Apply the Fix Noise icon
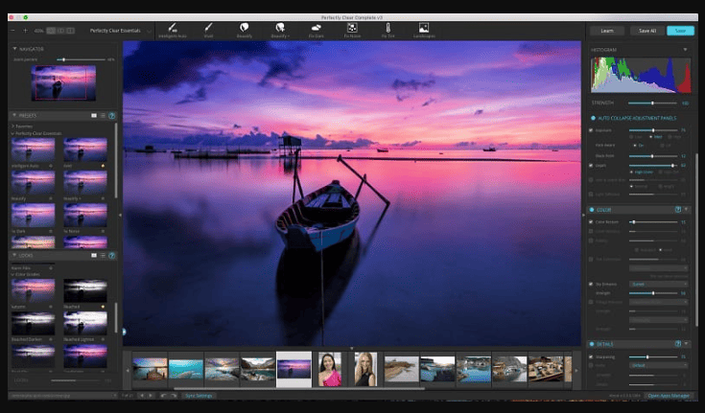 (352, 28)
